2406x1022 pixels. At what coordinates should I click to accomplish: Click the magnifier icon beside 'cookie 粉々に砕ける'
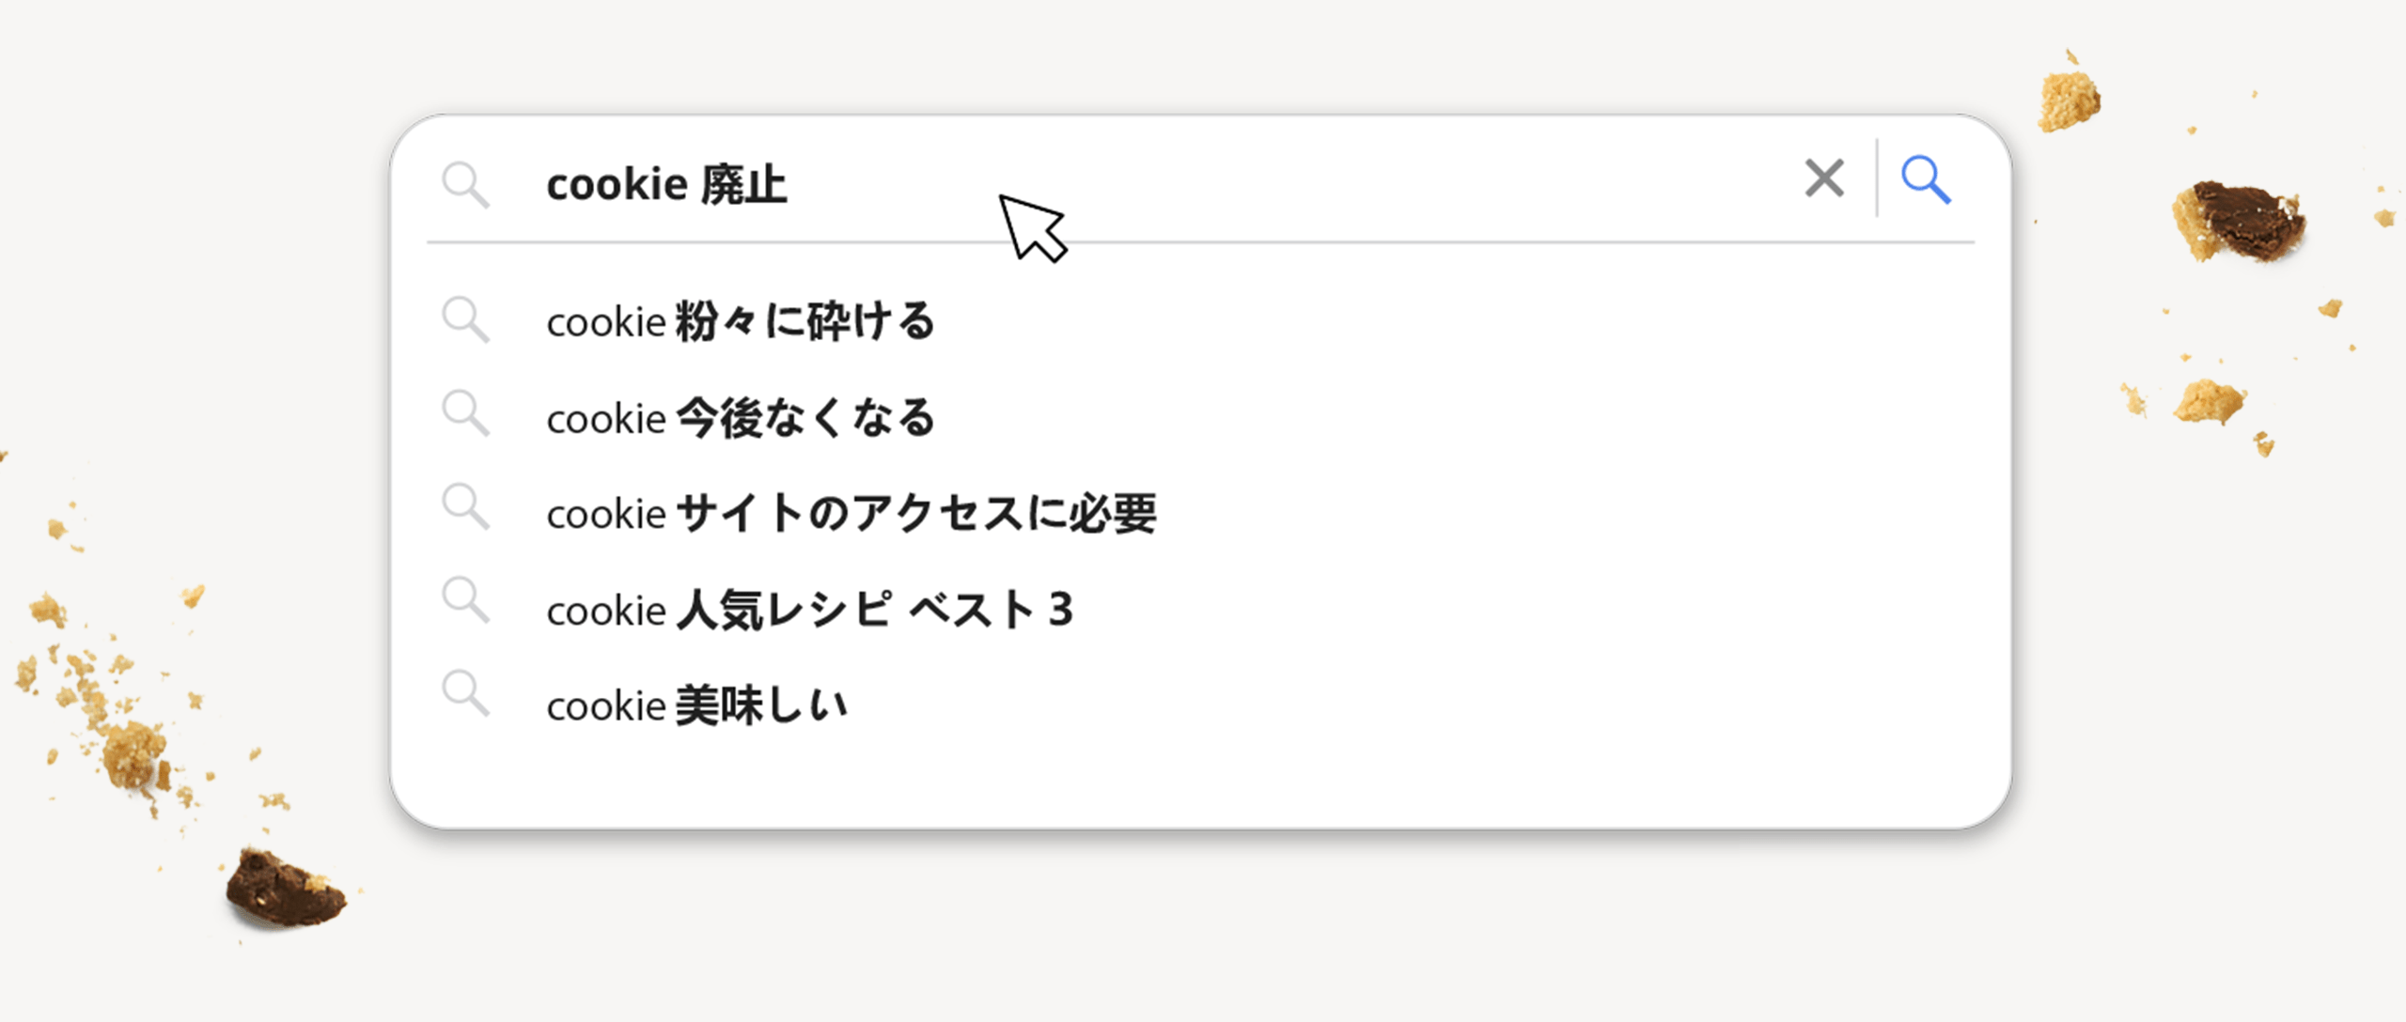pyautogui.click(x=465, y=319)
